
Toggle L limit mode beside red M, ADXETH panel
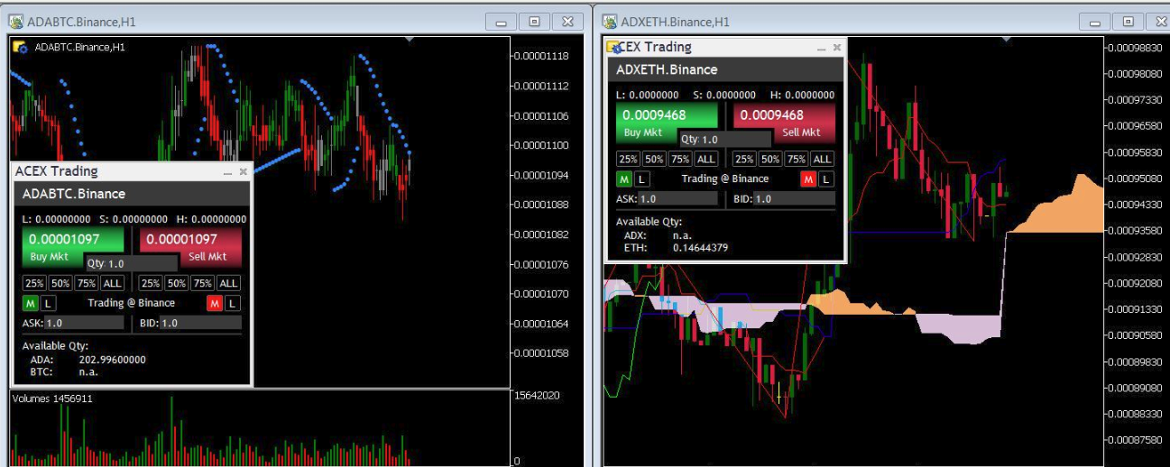click(827, 179)
